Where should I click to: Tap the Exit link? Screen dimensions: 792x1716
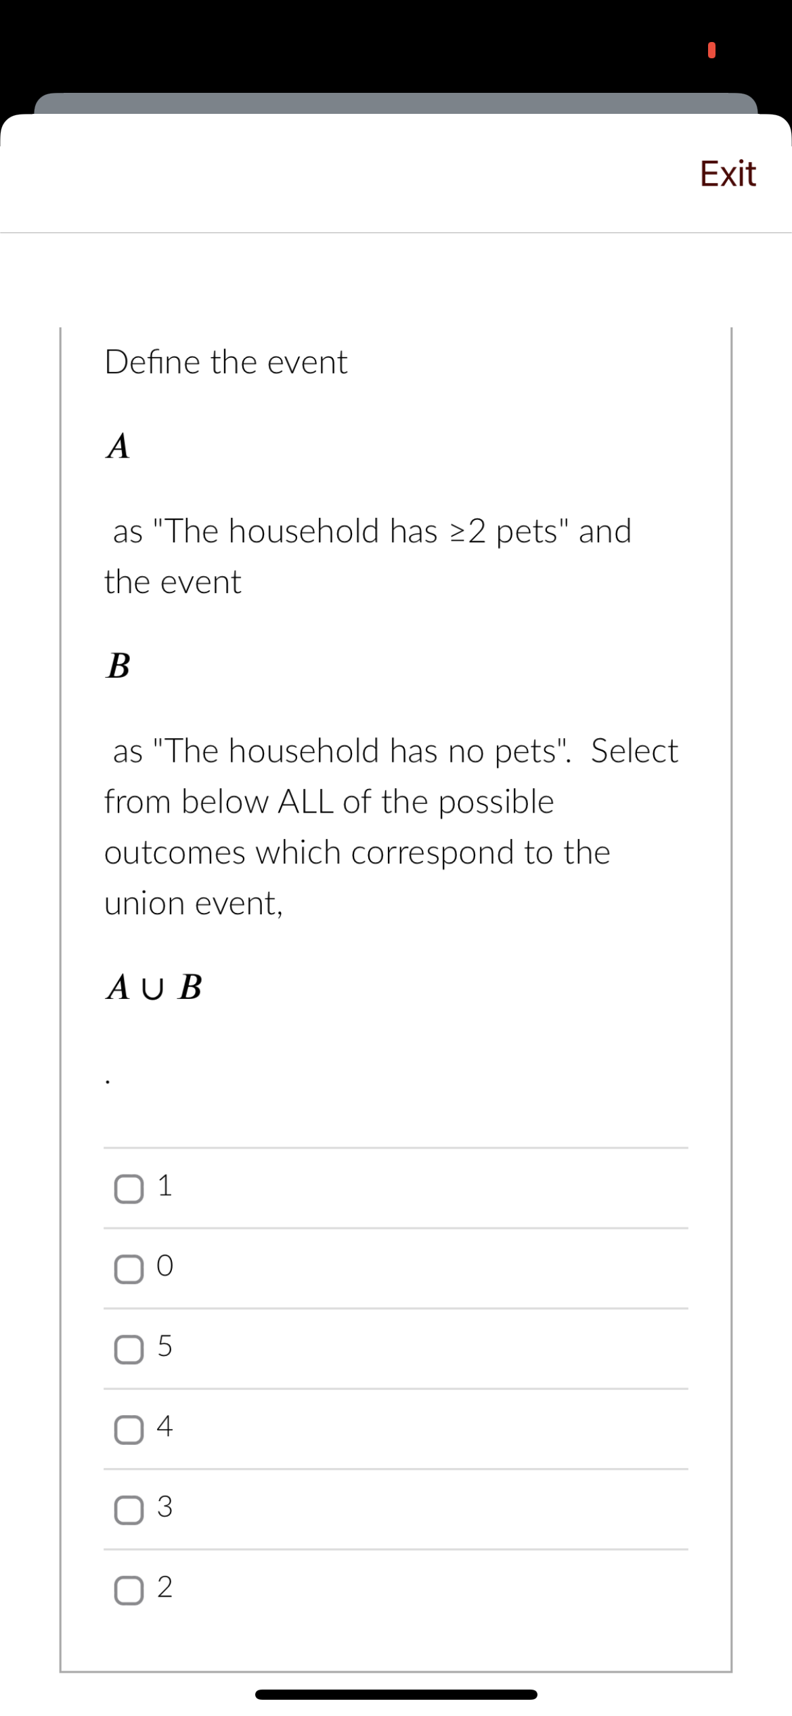728,173
